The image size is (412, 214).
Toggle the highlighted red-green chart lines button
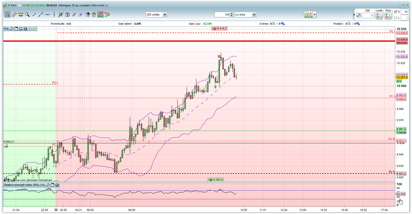[101, 15]
